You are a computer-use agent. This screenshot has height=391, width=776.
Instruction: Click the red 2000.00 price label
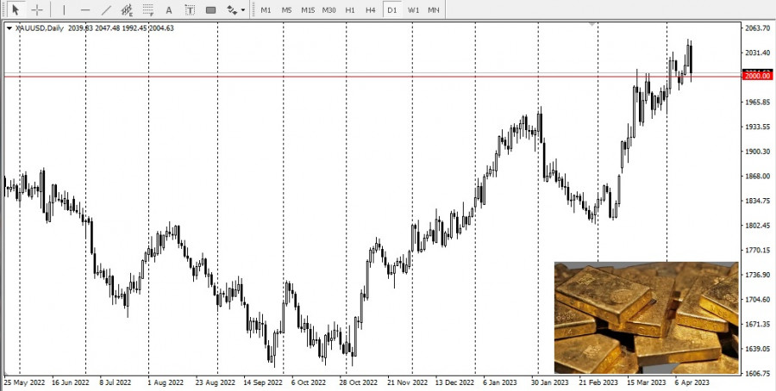757,75
